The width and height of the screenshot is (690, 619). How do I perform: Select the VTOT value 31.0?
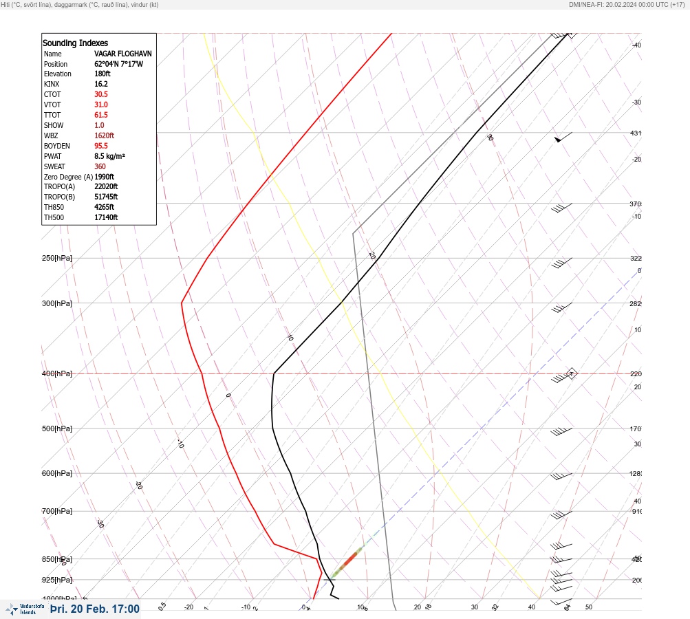pyautogui.click(x=100, y=105)
